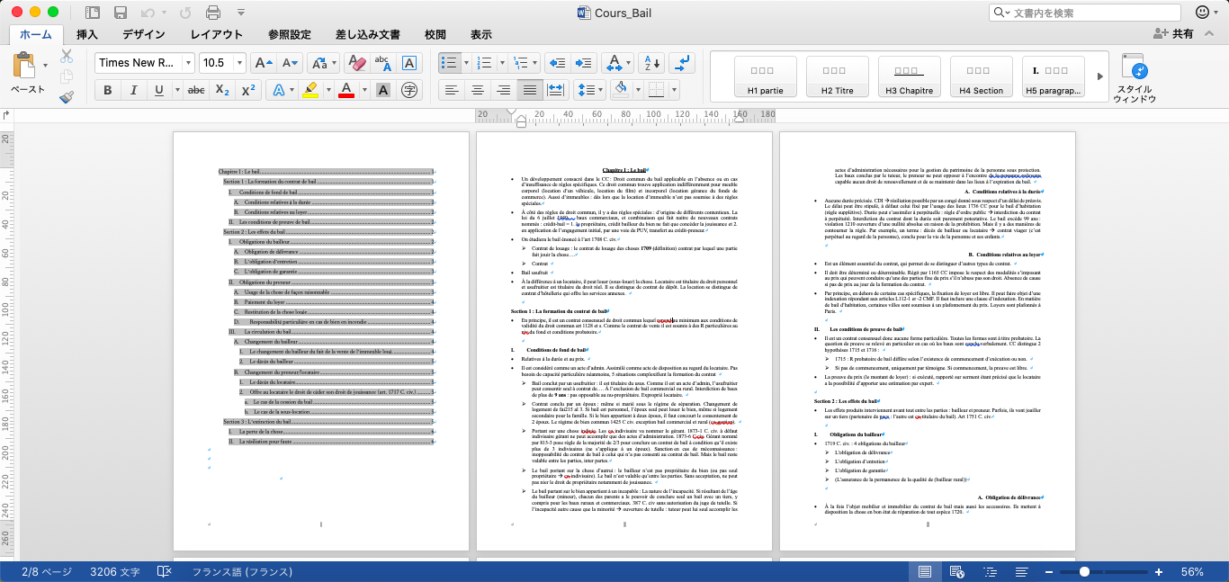Open the font name dropdown Times New R...
Viewport: 1229px width, 582px height.
(188, 63)
